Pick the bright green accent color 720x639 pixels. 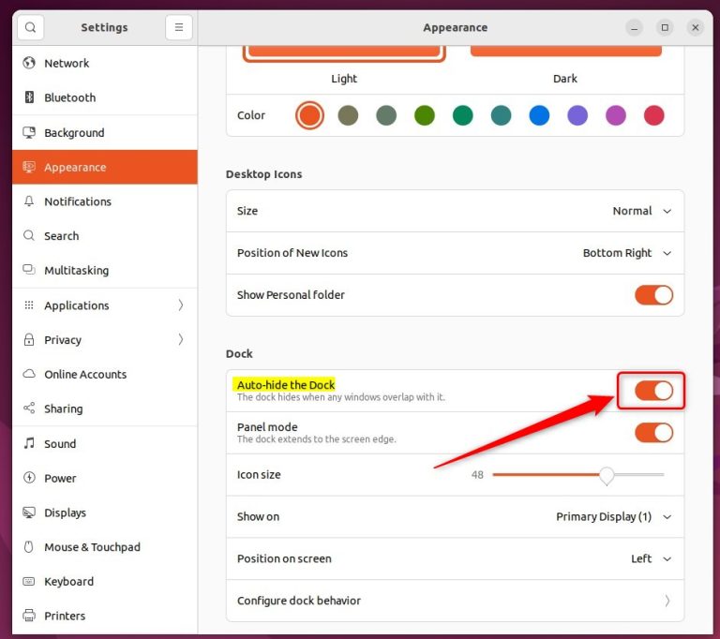(x=425, y=115)
